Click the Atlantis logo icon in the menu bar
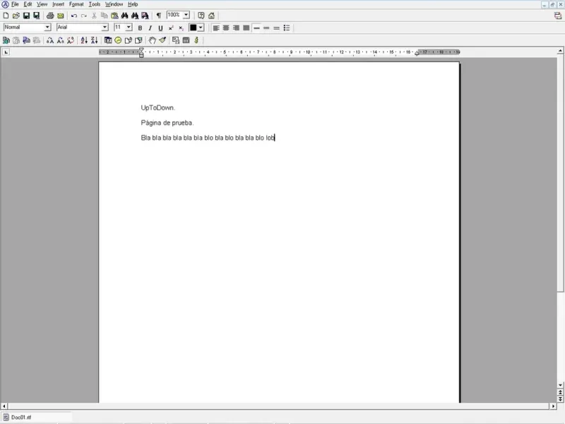 [5, 4]
